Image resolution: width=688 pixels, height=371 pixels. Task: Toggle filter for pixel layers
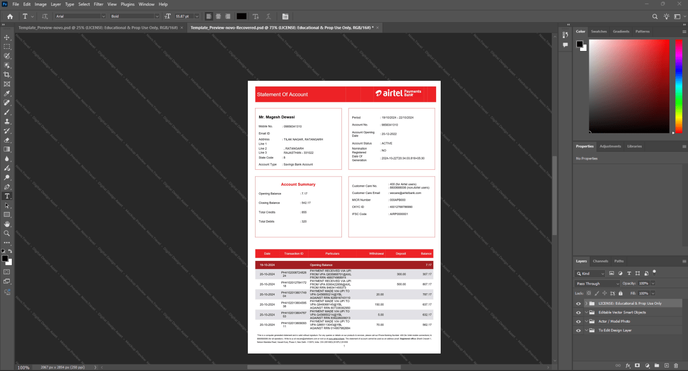(612, 274)
